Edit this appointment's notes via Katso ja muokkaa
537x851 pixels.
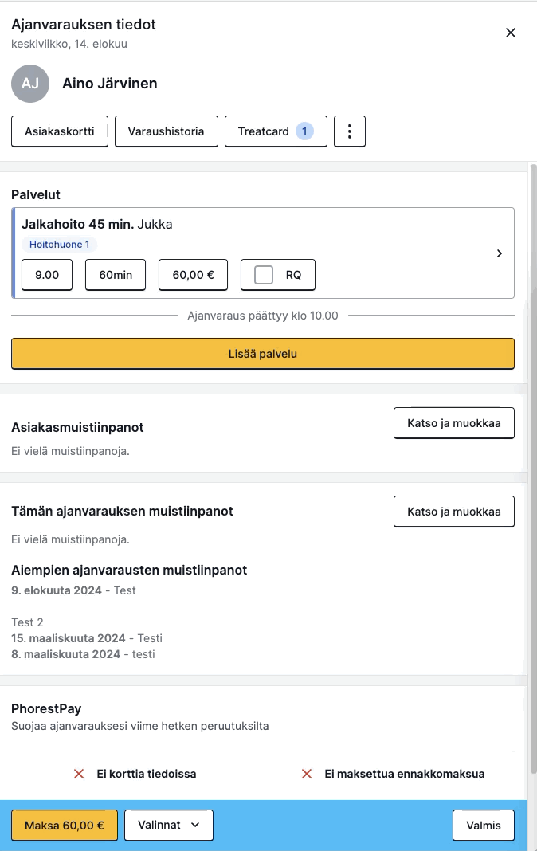point(454,512)
